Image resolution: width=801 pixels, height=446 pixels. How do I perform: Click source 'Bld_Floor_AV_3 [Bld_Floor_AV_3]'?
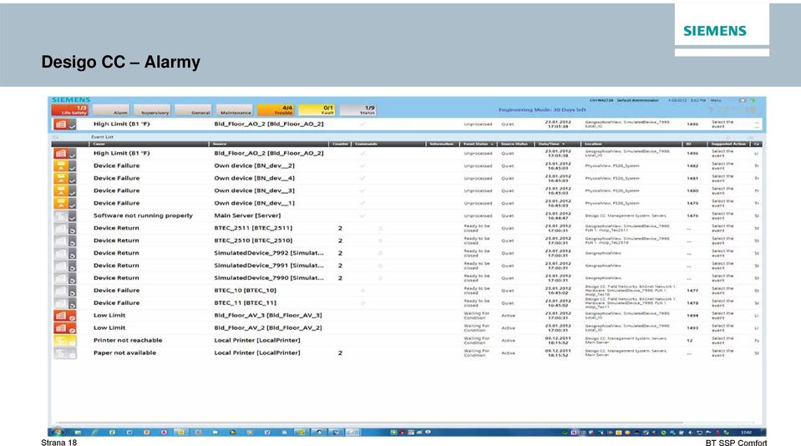tap(268, 315)
